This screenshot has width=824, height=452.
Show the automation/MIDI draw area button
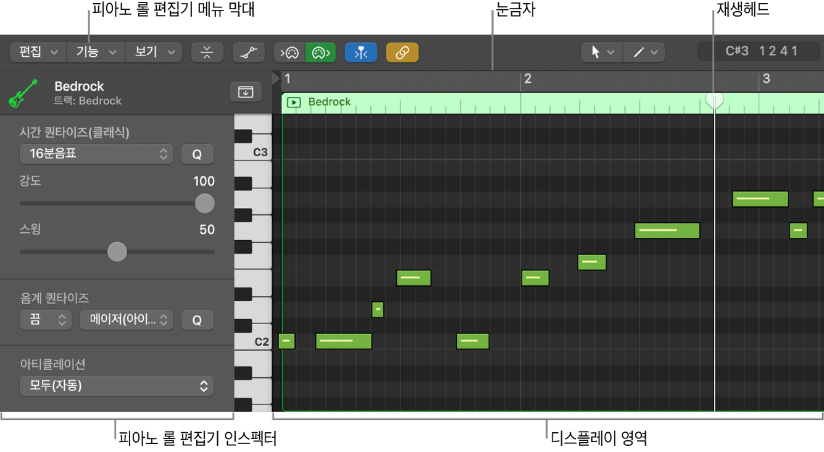tap(249, 52)
